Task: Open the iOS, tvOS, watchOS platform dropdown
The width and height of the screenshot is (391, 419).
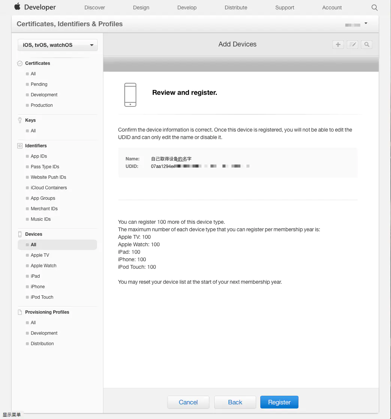Action: pyautogui.click(x=58, y=45)
